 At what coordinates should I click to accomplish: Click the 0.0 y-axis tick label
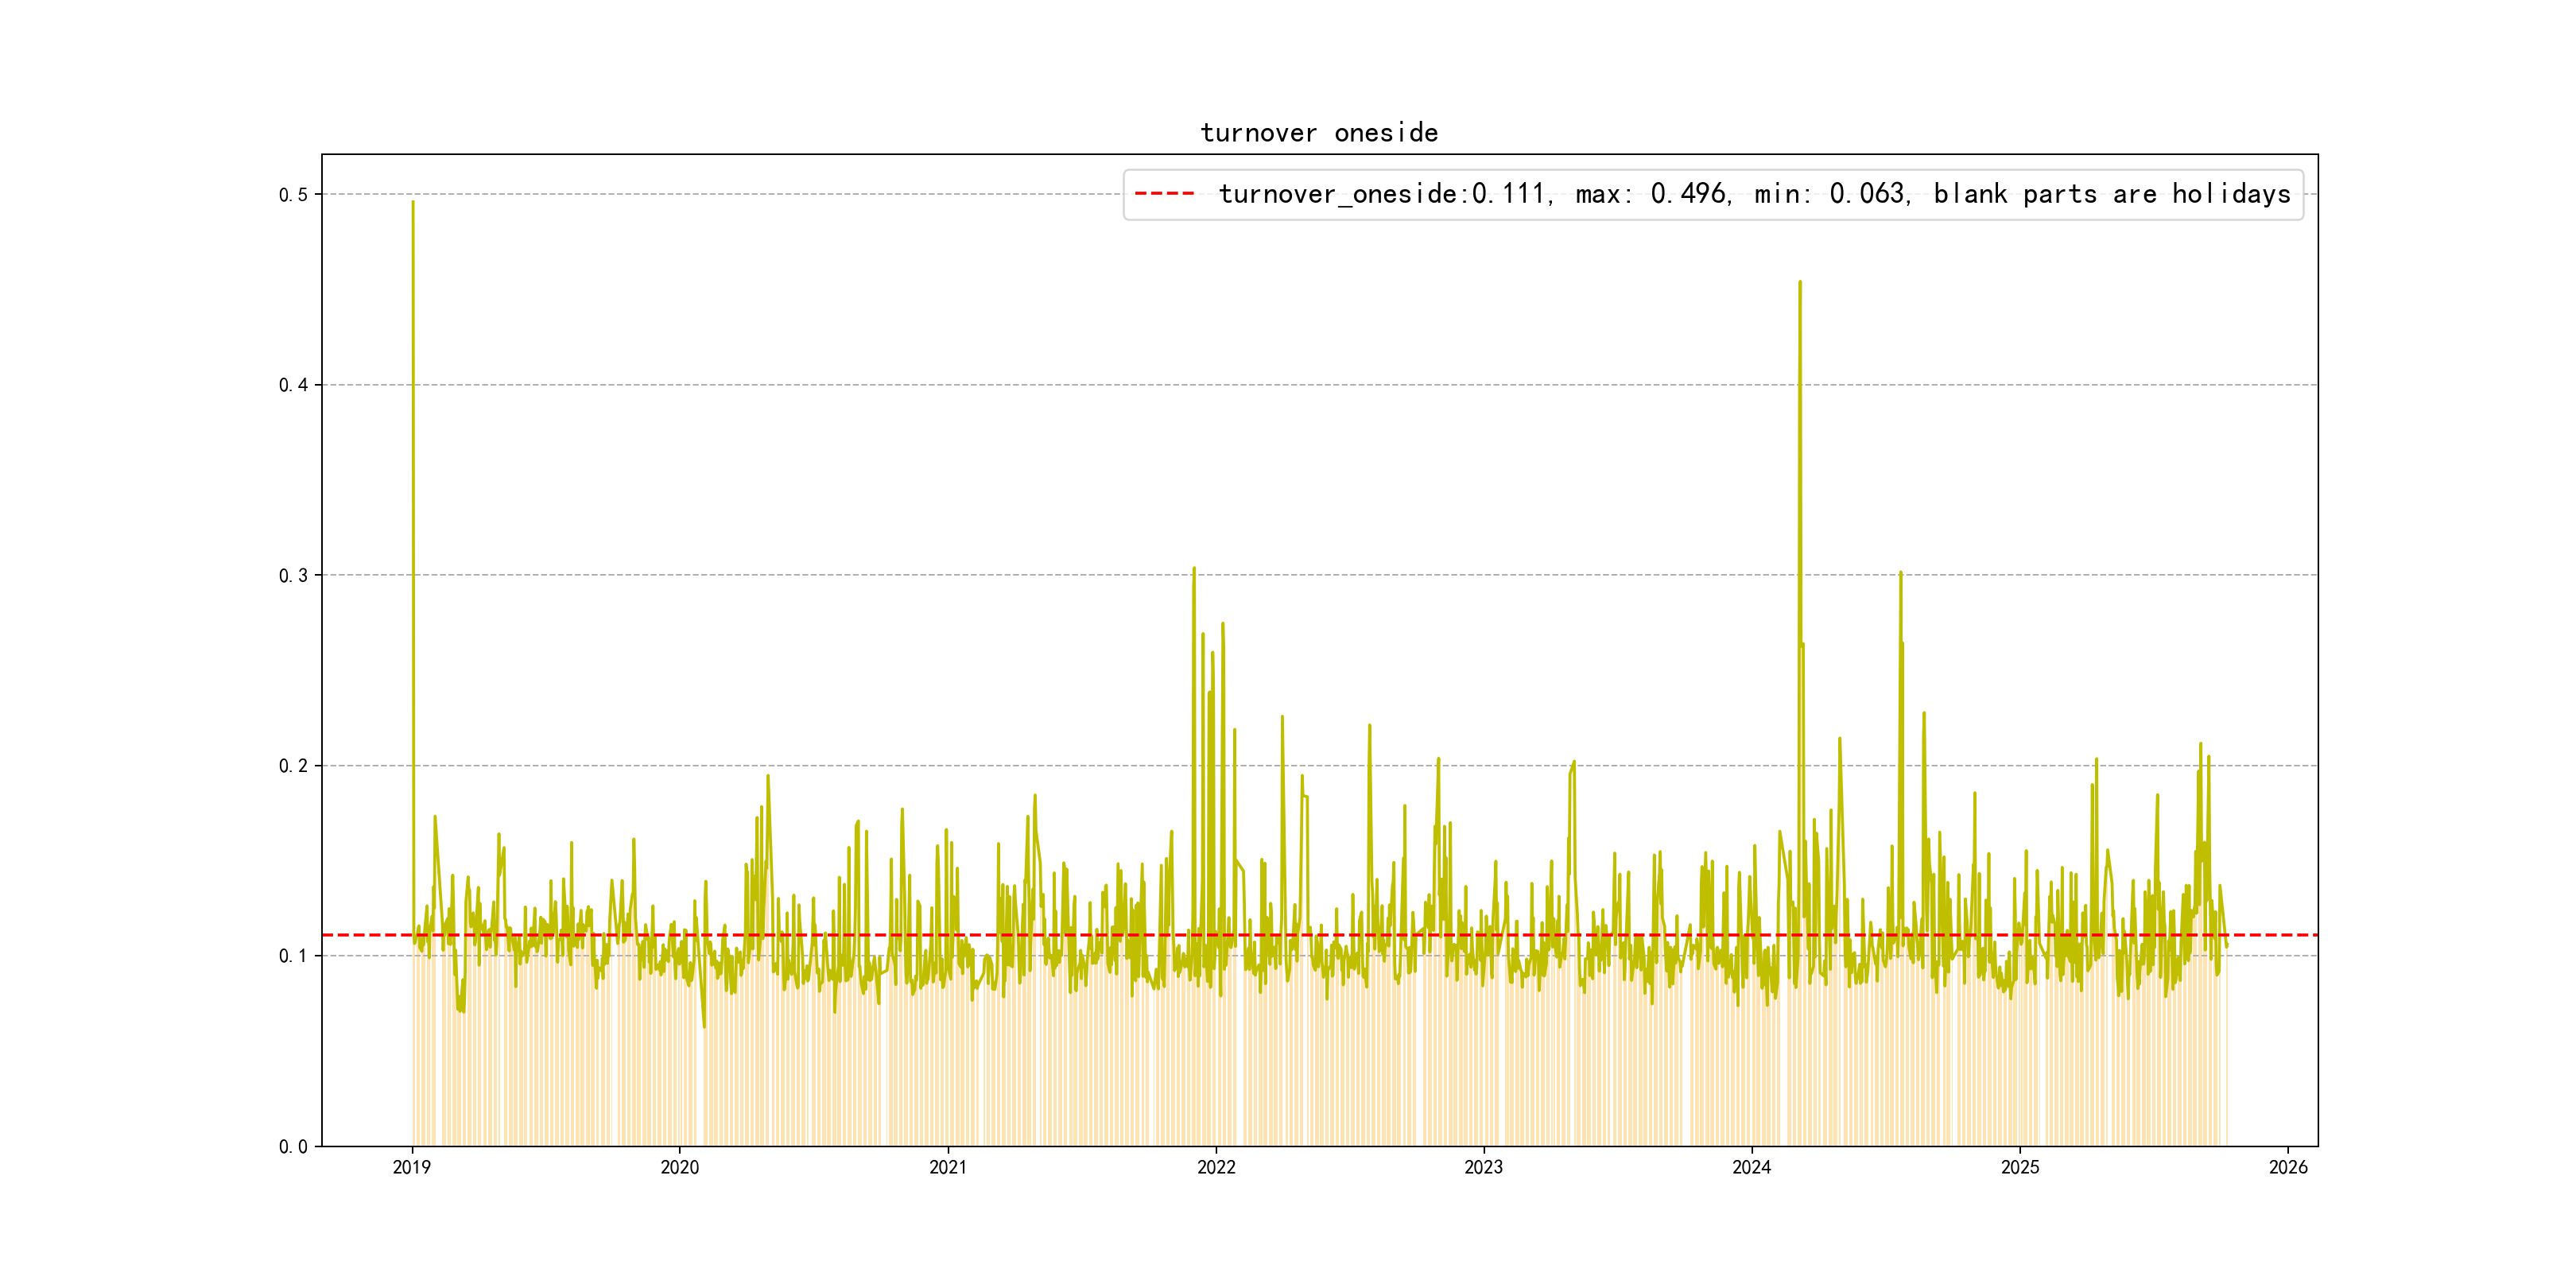(293, 1147)
